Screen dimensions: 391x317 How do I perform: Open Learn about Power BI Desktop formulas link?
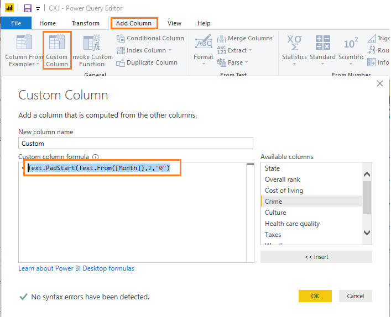[x=76, y=268]
